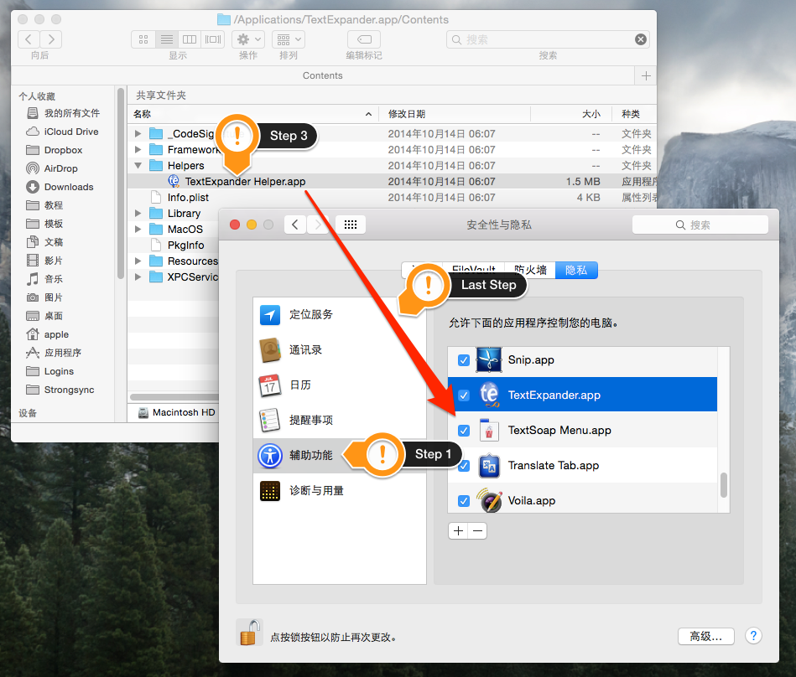
Task: Switch Finder to Cover Flow view
Action: [x=213, y=39]
